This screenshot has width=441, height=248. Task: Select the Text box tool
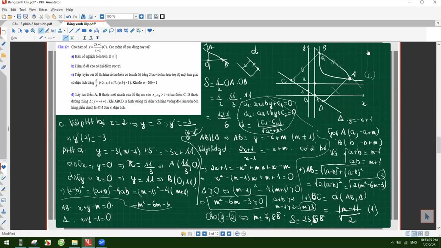point(53,31)
